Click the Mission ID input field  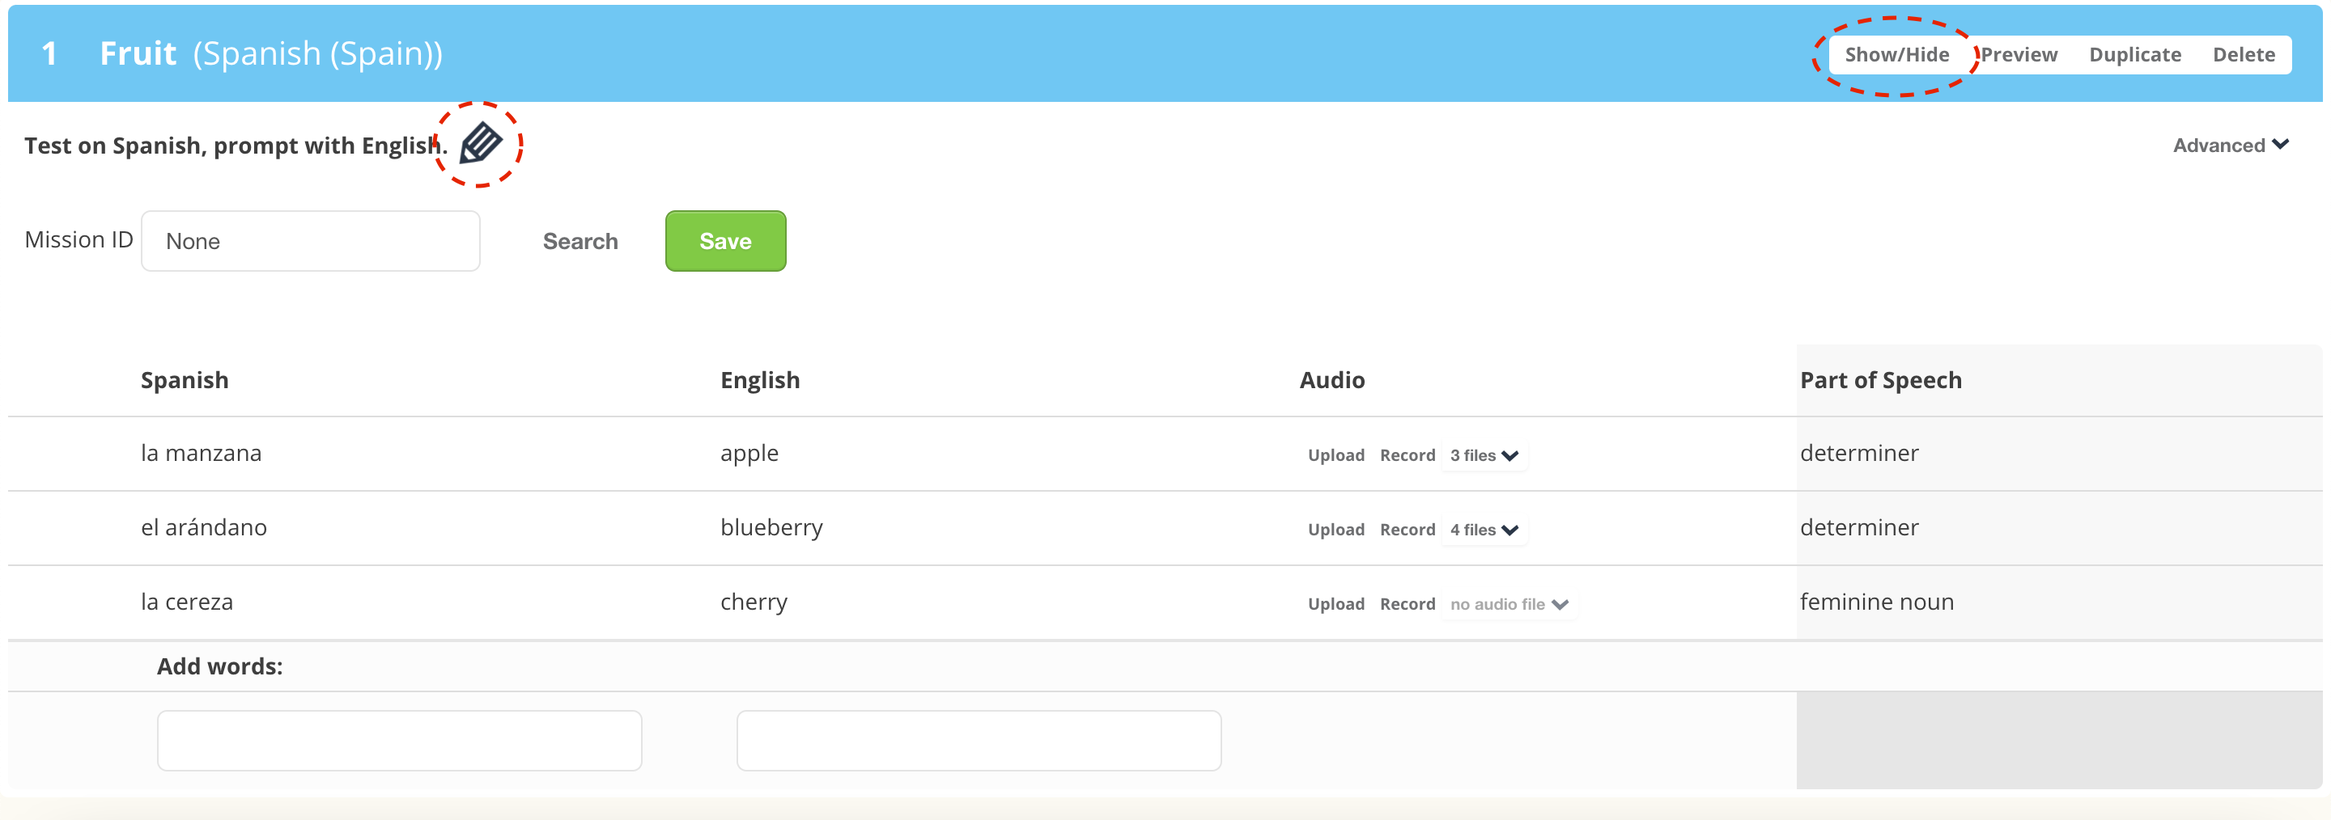[310, 241]
